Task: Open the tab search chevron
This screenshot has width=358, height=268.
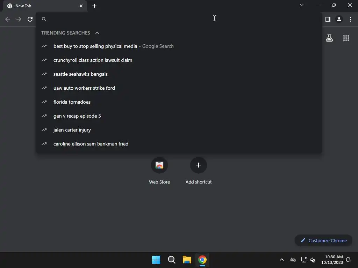Action: pos(302,5)
